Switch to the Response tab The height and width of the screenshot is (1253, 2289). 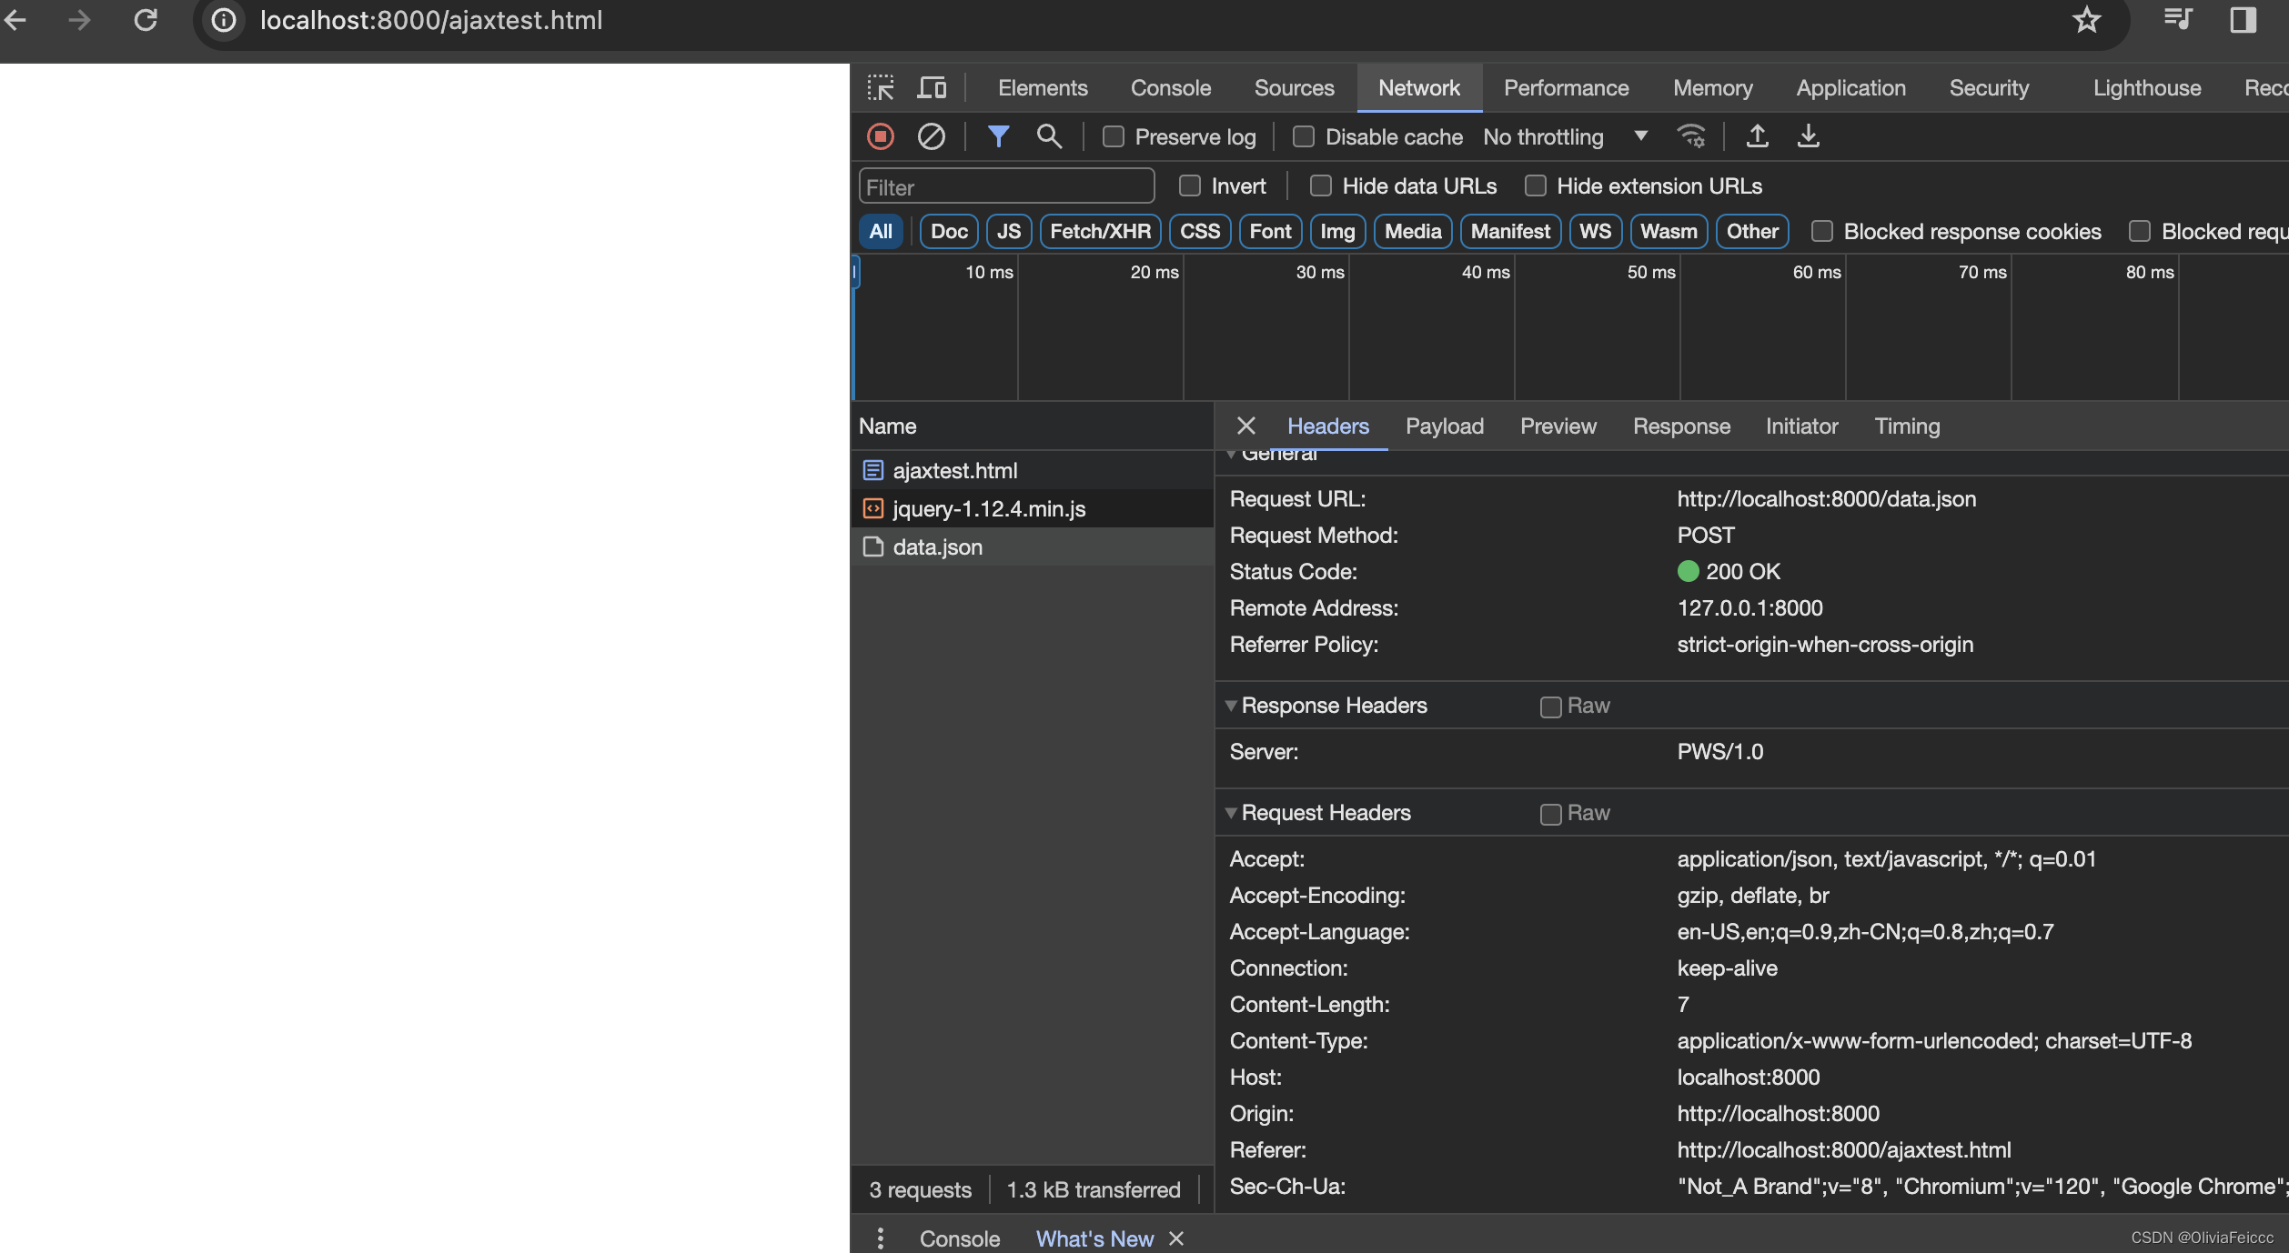tap(1681, 426)
